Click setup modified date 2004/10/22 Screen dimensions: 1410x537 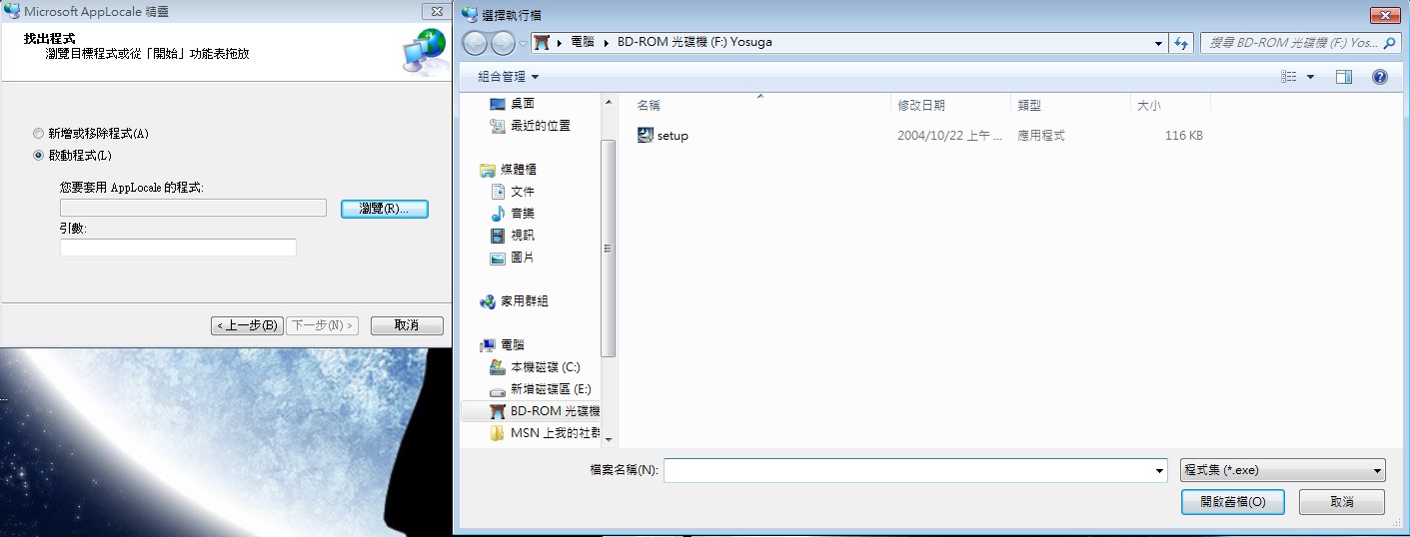pyautogui.click(x=949, y=136)
